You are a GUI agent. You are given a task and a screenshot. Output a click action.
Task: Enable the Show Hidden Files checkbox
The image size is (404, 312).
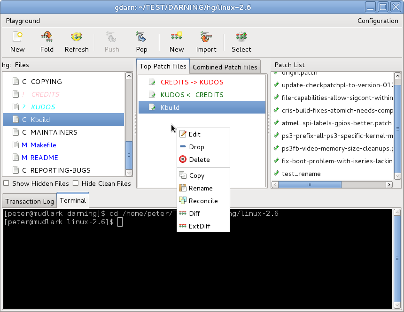pos(6,183)
